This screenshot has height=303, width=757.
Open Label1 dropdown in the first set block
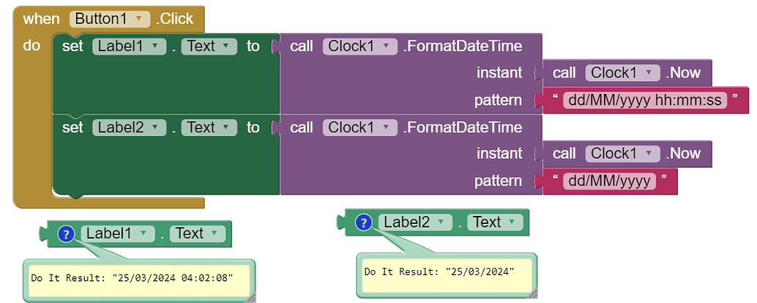[154, 47]
